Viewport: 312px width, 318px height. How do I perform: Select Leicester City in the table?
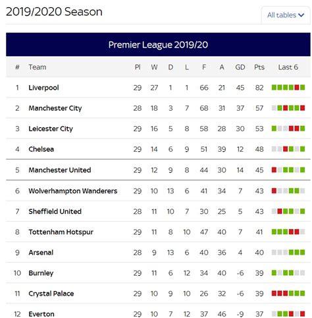pos(51,129)
